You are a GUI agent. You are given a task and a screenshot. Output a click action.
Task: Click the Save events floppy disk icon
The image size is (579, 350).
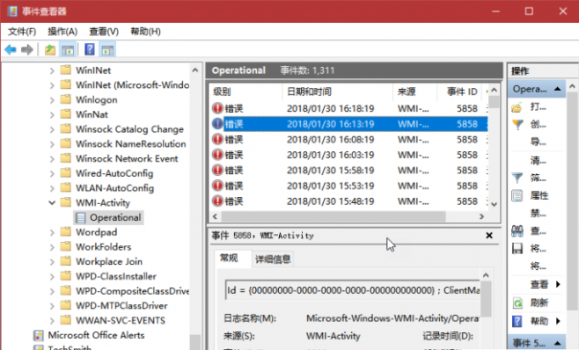(x=517, y=249)
